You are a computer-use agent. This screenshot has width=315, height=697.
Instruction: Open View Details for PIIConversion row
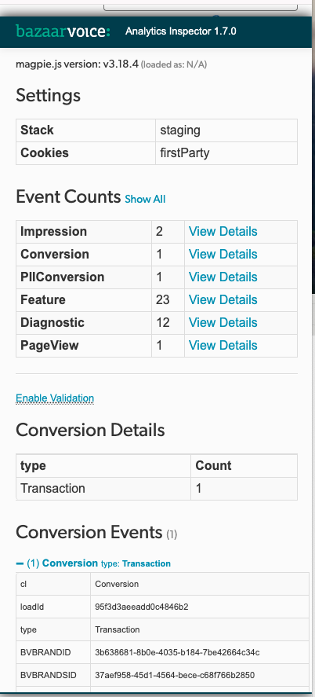coord(223,277)
